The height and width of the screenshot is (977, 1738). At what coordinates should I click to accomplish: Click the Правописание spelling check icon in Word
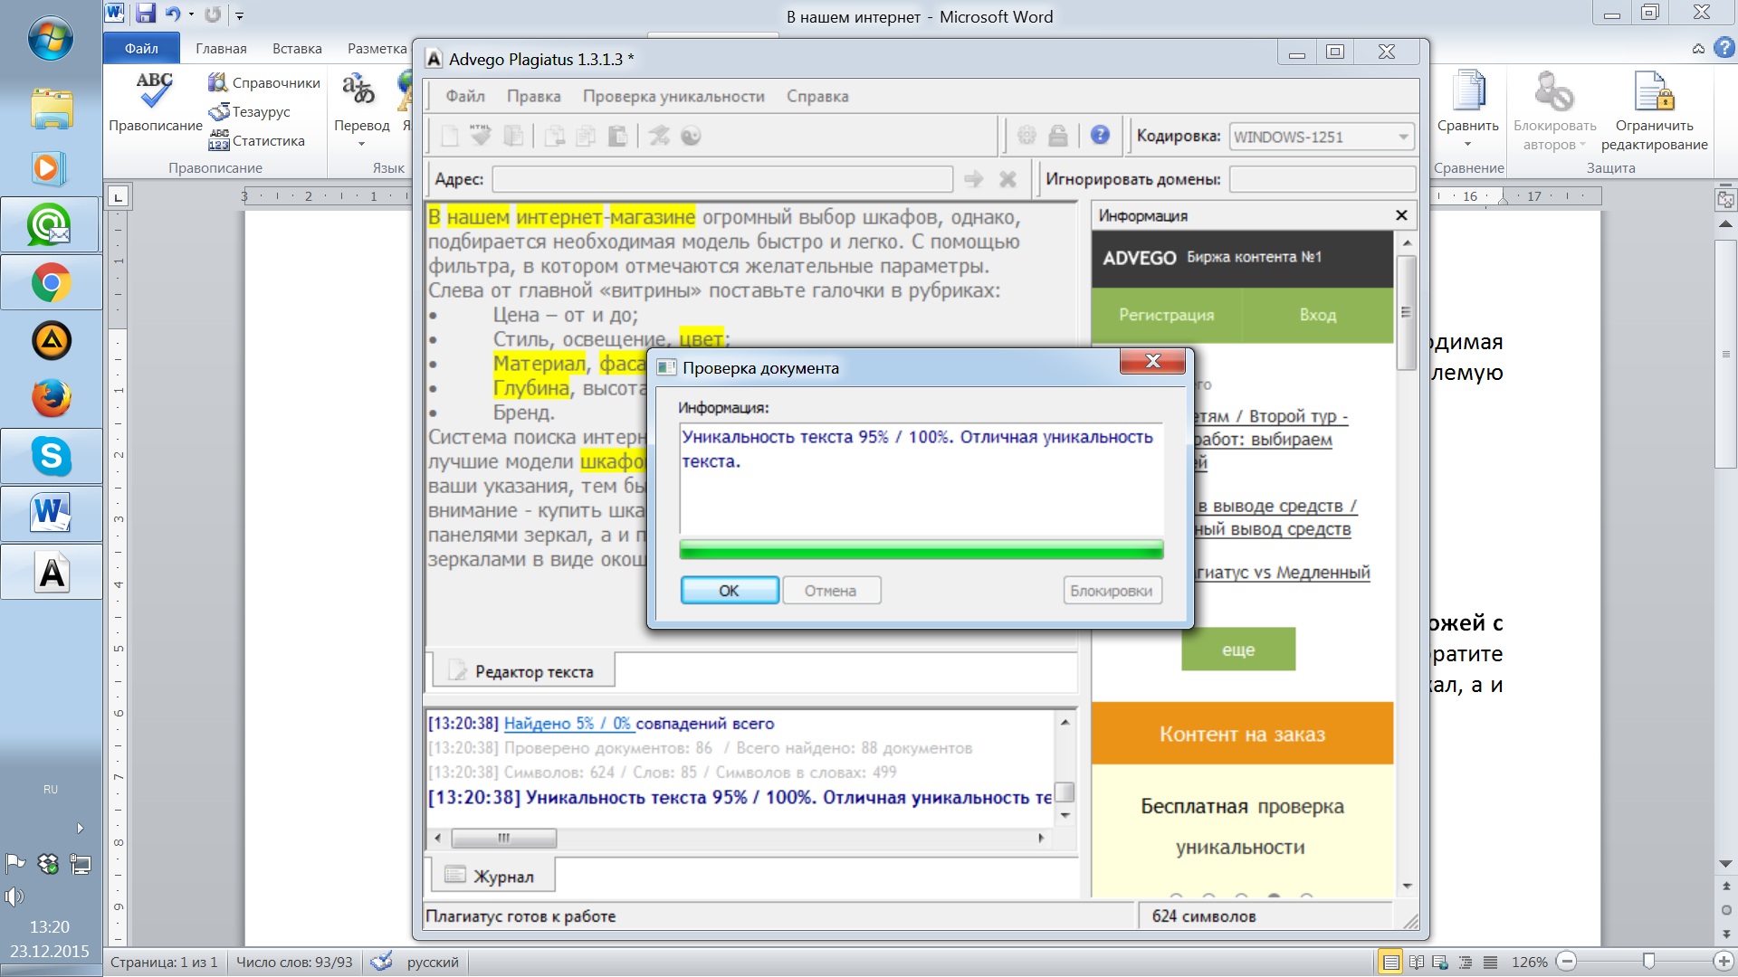coord(155,101)
